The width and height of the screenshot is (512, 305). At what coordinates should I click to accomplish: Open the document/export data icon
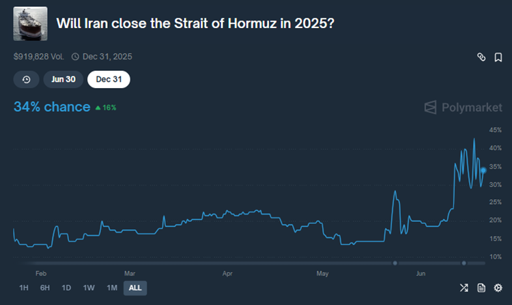(481, 287)
